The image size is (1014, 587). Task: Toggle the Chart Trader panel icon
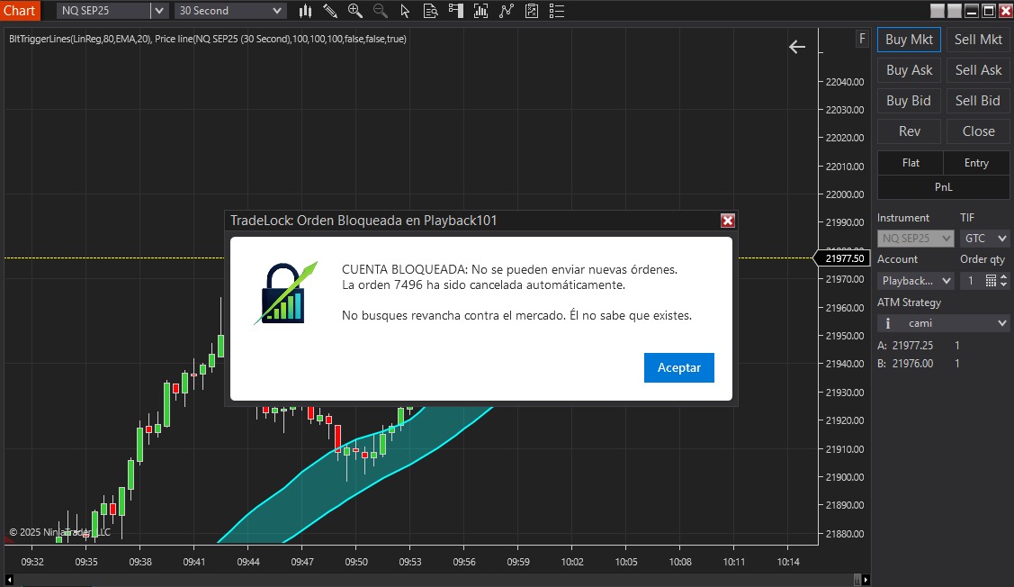pyautogui.click(x=456, y=11)
